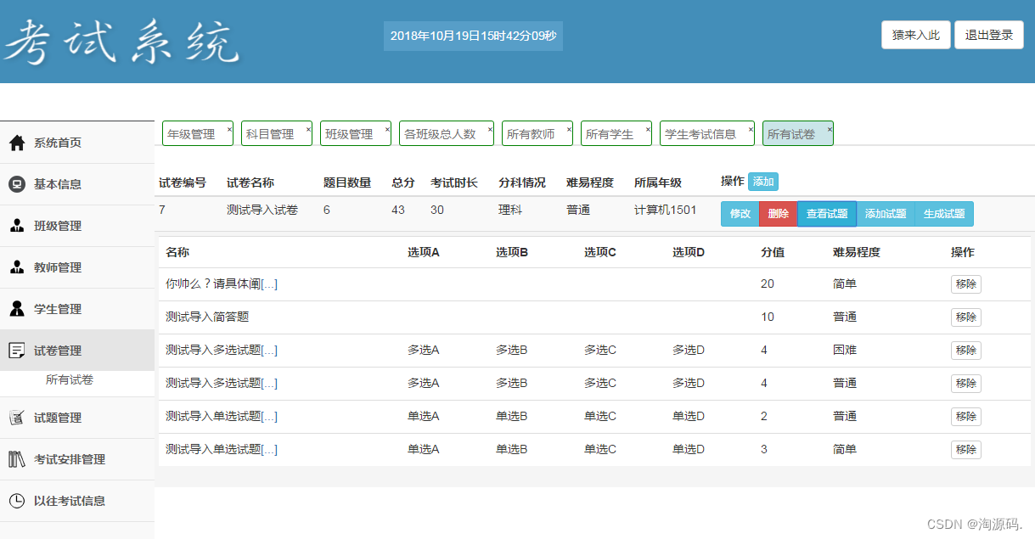
Task: Remove the single-choice question scored 3
Action: 966,449
